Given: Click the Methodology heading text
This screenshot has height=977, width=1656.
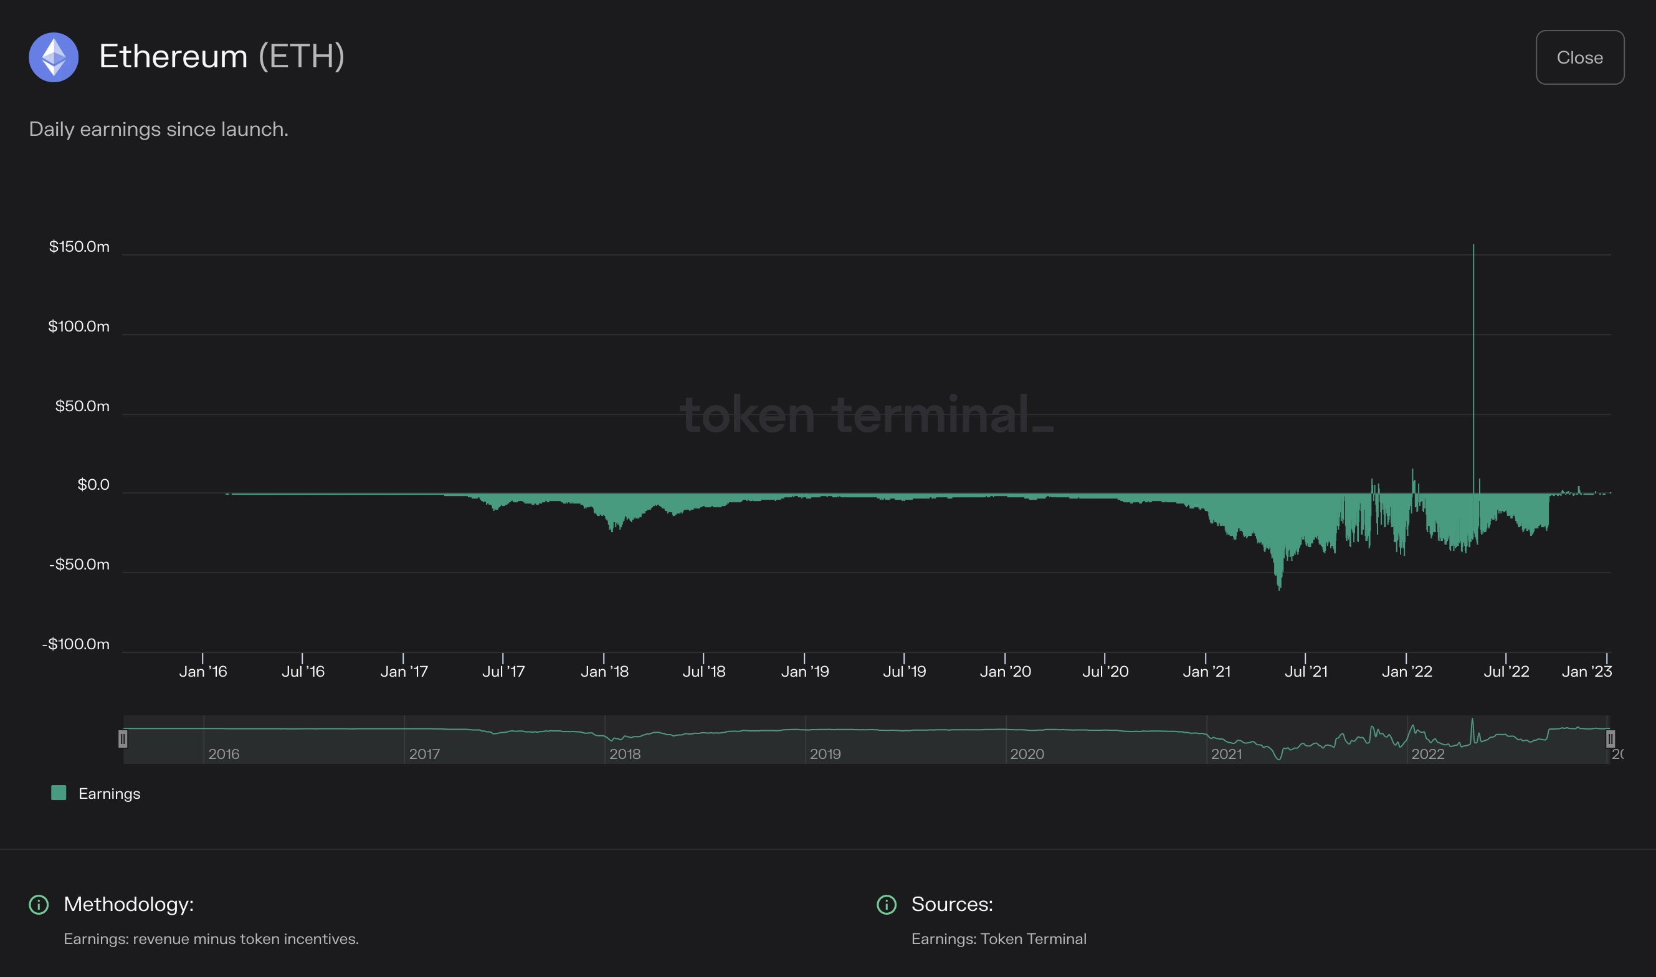Looking at the screenshot, I should click(x=128, y=904).
